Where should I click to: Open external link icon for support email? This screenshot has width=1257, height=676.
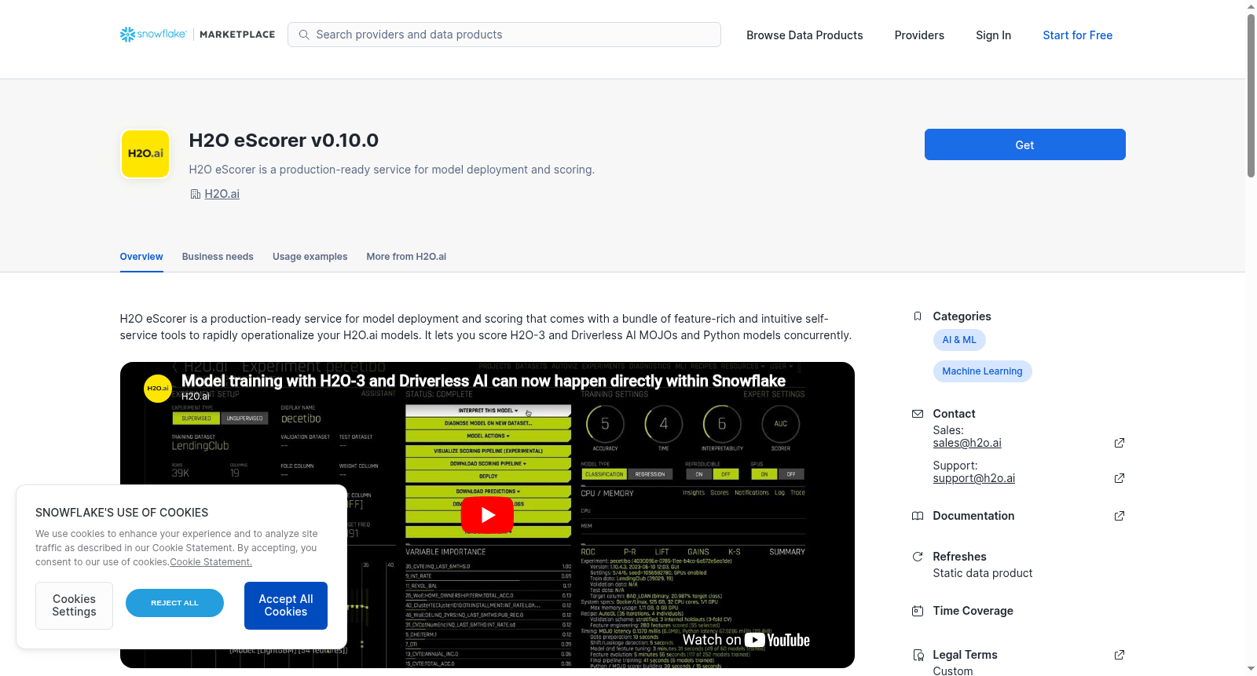(x=1120, y=478)
